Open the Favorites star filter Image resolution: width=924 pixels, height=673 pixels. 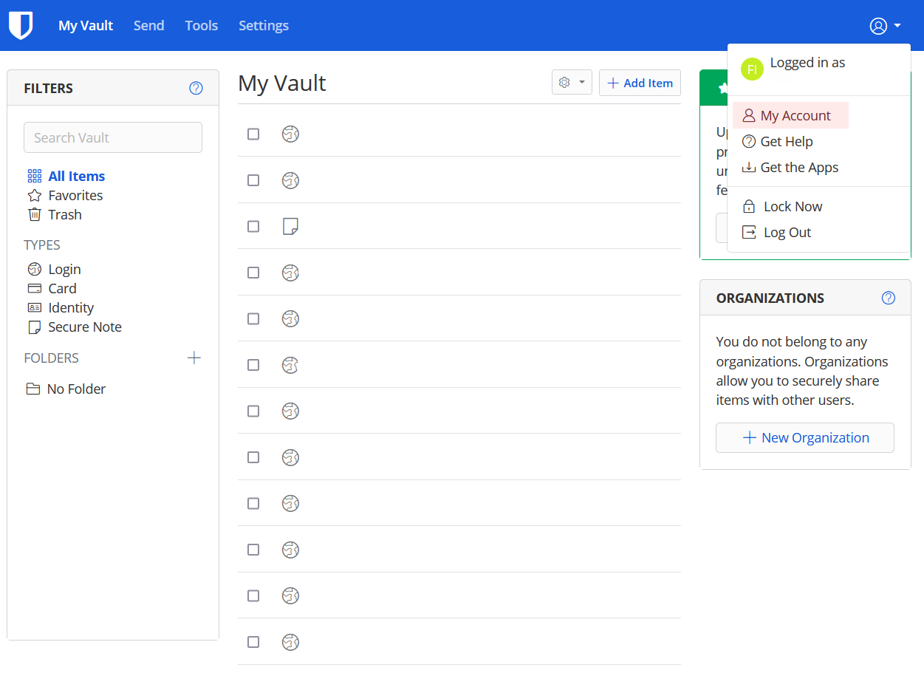(35, 195)
